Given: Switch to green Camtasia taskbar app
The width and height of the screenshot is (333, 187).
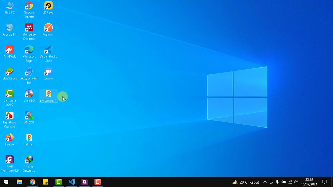Looking at the screenshot, I should coord(59,182).
